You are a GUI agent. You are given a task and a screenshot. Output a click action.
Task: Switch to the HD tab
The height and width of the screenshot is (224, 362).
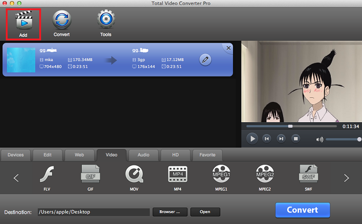pos(176,155)
